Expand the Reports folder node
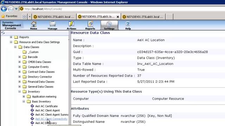The width and height of the screenshot is (225, 126). click(x=11, y=37)
